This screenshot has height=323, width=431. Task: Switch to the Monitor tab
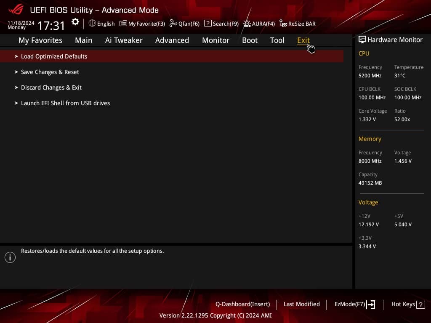pyautogui.click(x=215, y=40)
